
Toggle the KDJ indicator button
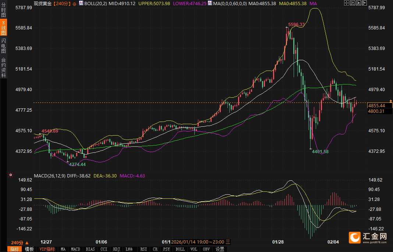pyautogui.click(x=116, y=249)
